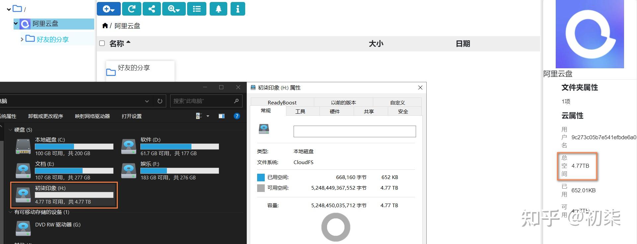Click the gray 可用空间 color swatch
Viewport: 637px width, 244px height.
pyautogui.click(x=261, y=188)
